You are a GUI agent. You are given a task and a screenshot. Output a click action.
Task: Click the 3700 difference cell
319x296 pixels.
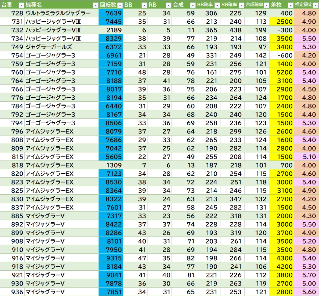[x=282, y=233]
